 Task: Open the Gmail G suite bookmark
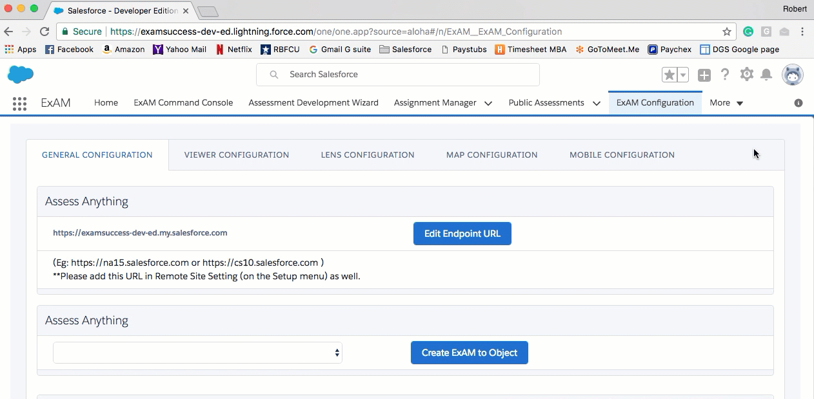coord(340,50)
